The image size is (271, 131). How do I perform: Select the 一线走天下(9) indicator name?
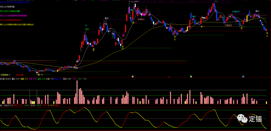(x=8, y=105)
